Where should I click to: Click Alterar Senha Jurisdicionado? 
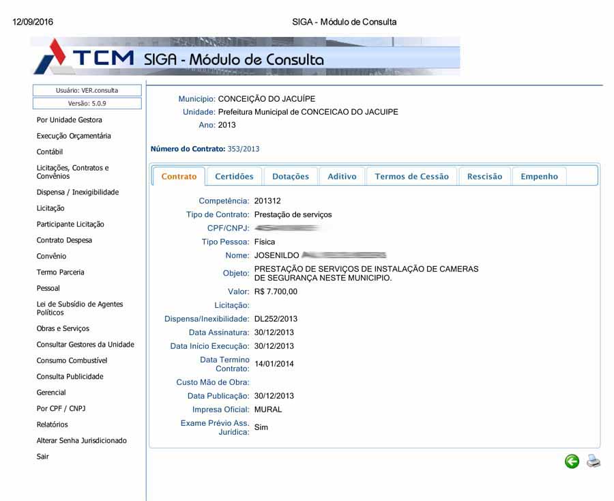pyautogui.click(x=81, y=440)
